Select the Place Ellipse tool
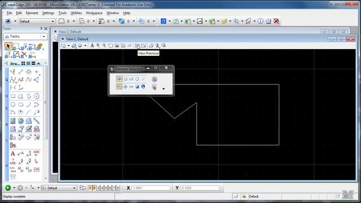 coord(21,104)
